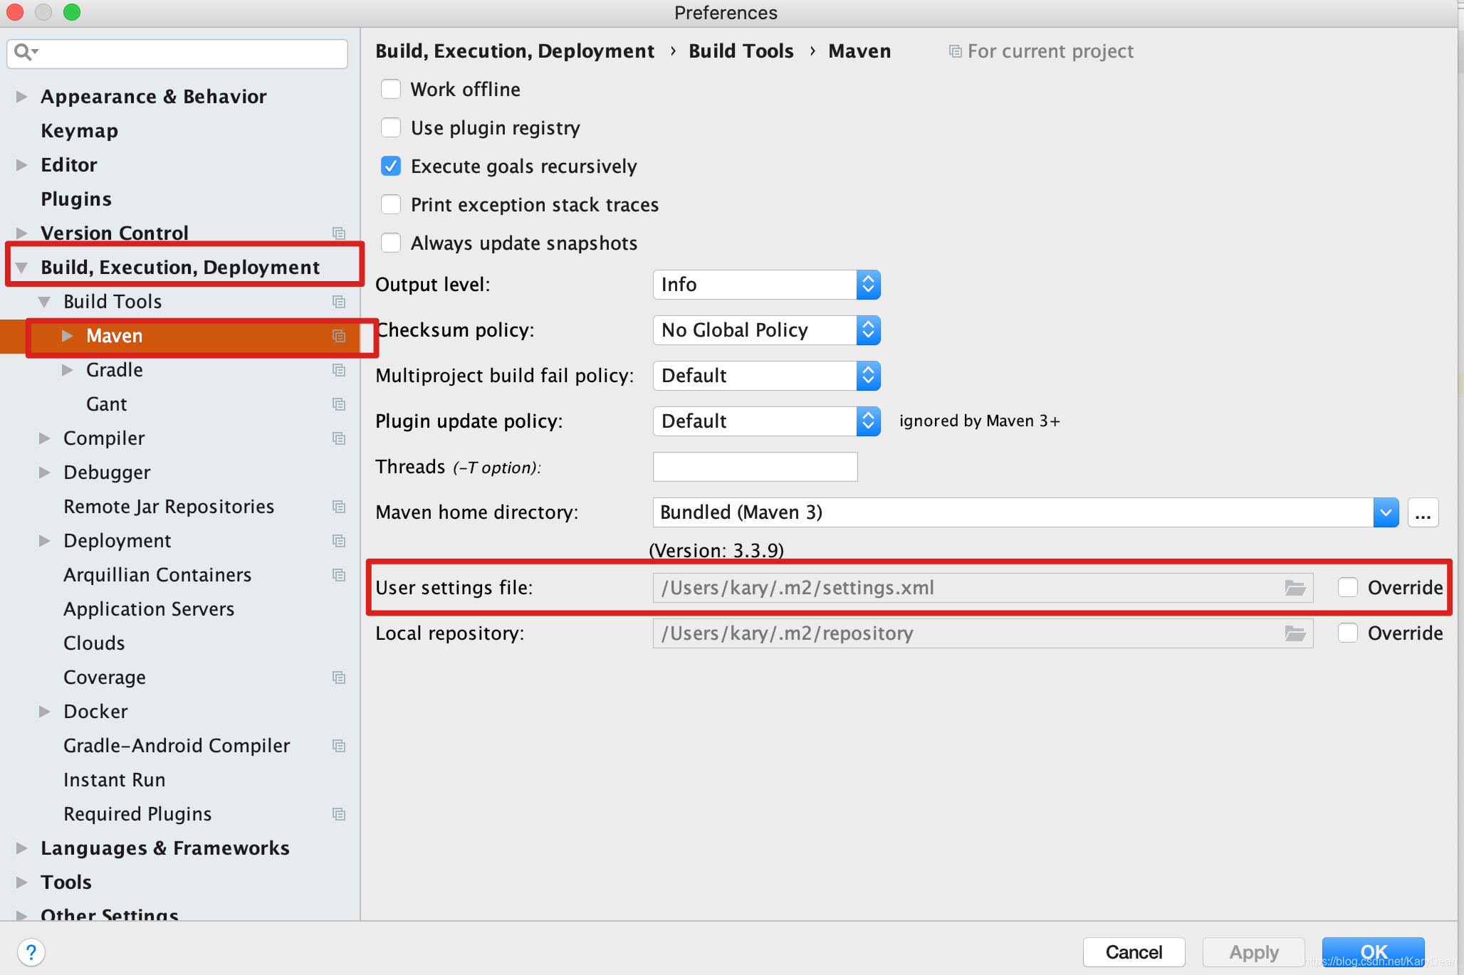Expand the Gradle subtree arrow

(68, 370)
